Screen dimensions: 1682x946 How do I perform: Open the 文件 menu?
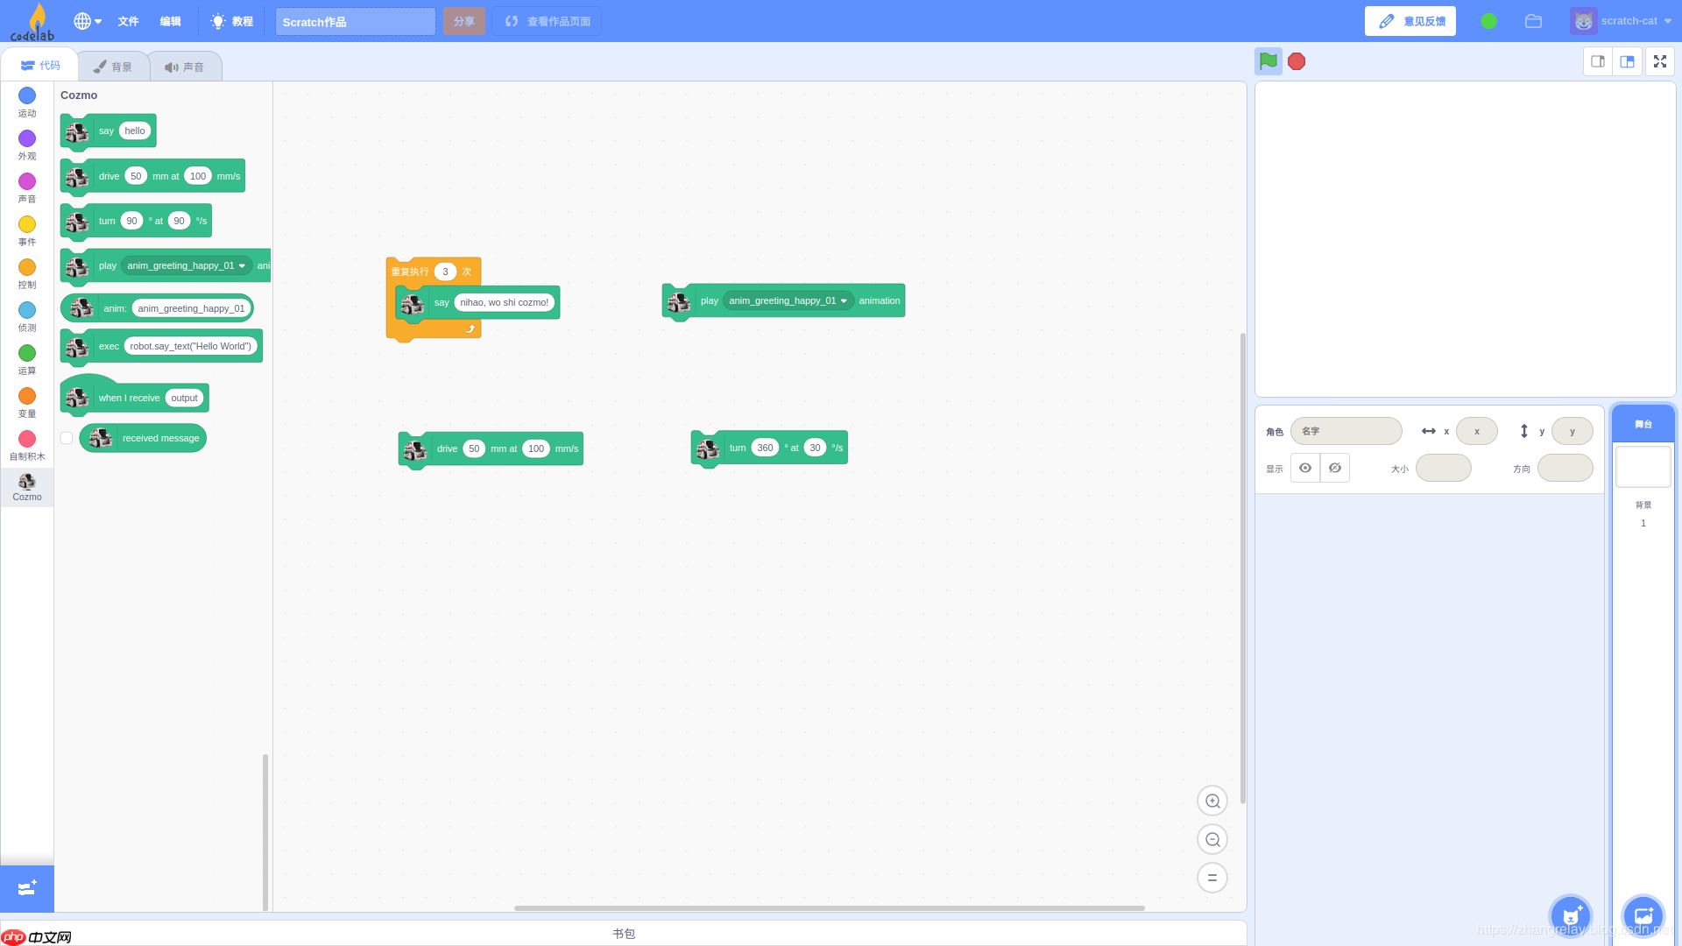128,21
